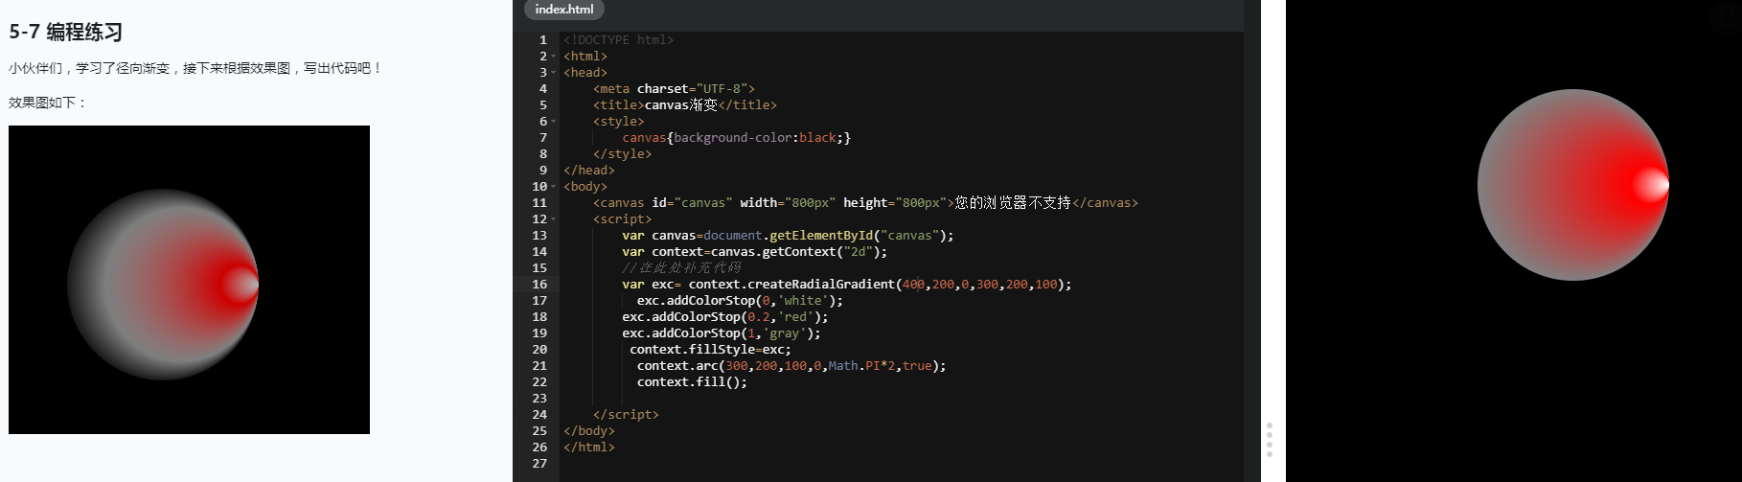The height and width of the screenshot is (482, 1742).
Task: Click the comment "//在此处补充代码"
Action: tap(681, 268)
